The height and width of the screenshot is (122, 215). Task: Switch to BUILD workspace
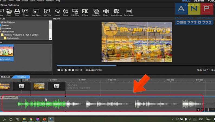(186, 1)
